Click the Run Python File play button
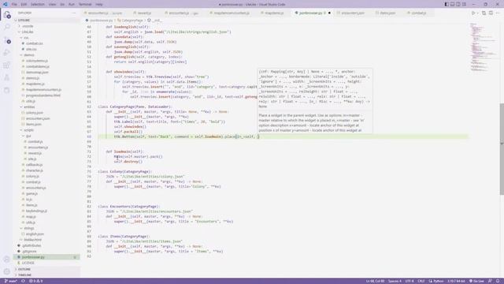The image size is (504, 284). click(x=473, y=13)
